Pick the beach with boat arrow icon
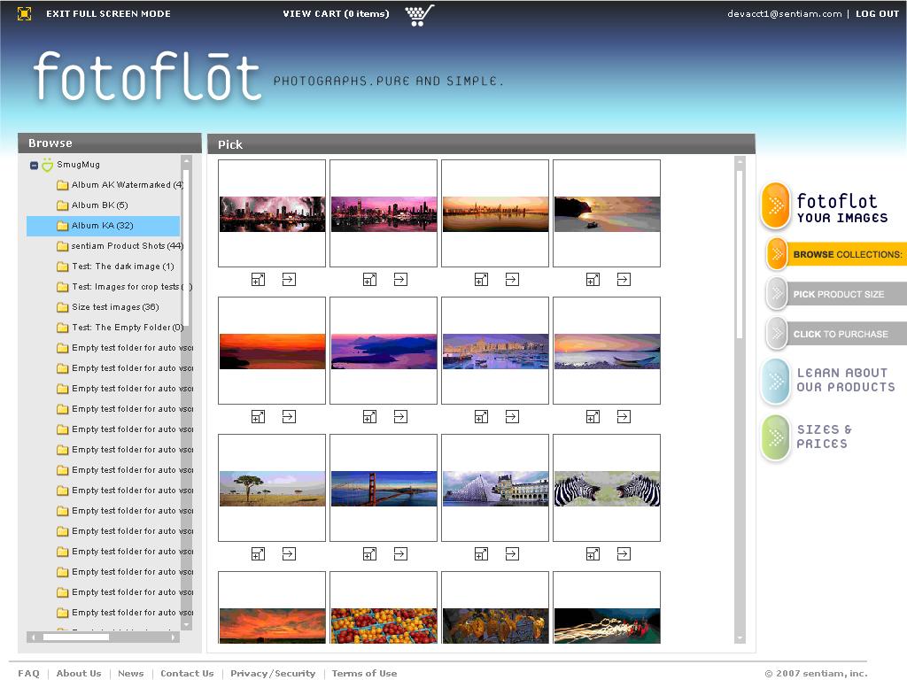907x680 pixels. [x=624, y=280]
